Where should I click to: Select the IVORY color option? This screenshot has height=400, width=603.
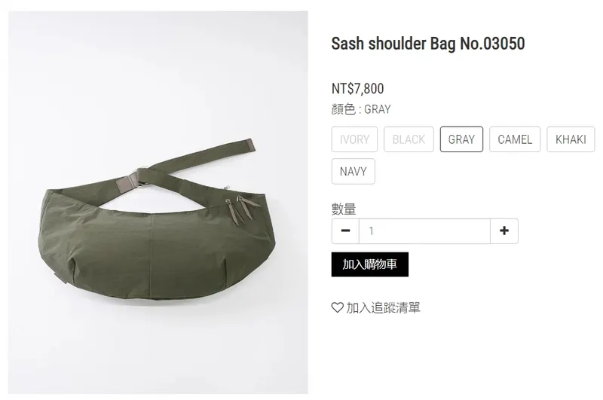tap(354, 139)
